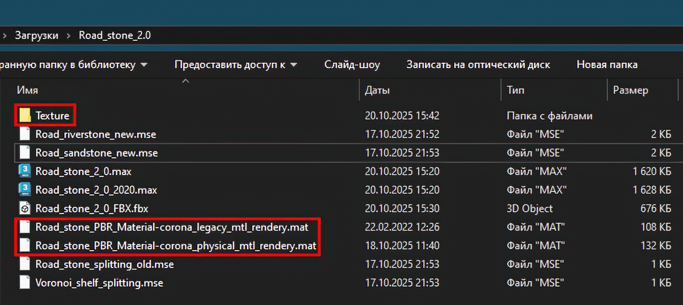Screen dimensions: 683x305
Task: Click Записать на оптический диск
Action: (x=478, y=64)
